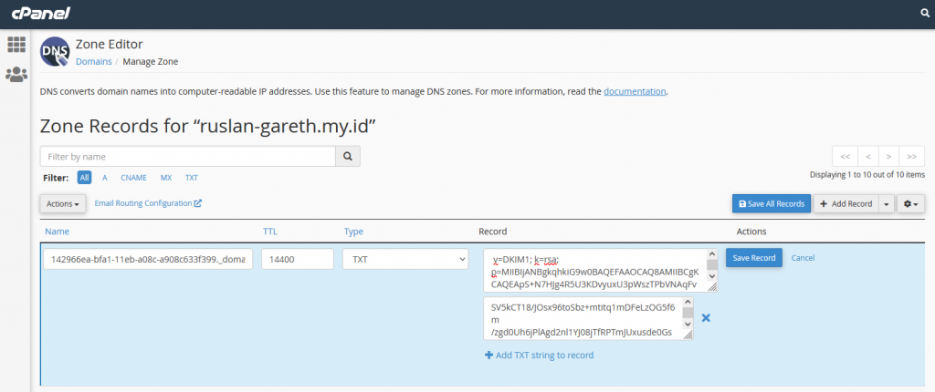The image size is (935, 392).
Task: Open the apps grid sidebar icon
Action: pos(16,45)
